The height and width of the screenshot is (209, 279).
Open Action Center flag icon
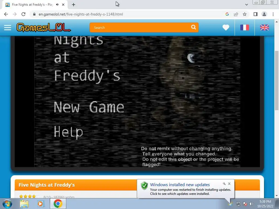[x=245, y=204]
